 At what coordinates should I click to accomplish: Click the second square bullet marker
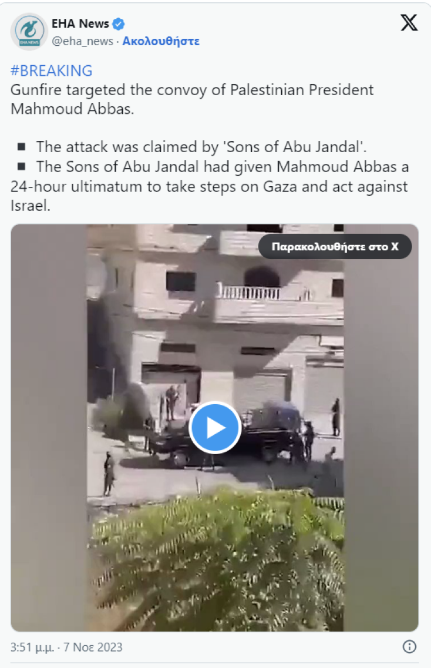[x=21, y=166]
